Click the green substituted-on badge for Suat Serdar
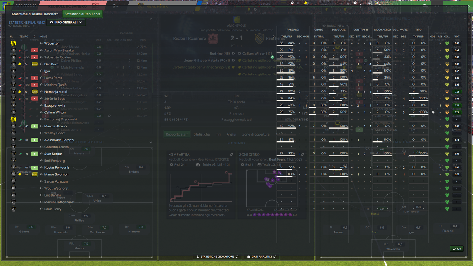Viewport: 473px width, 266px height. (x=35, y=154)
